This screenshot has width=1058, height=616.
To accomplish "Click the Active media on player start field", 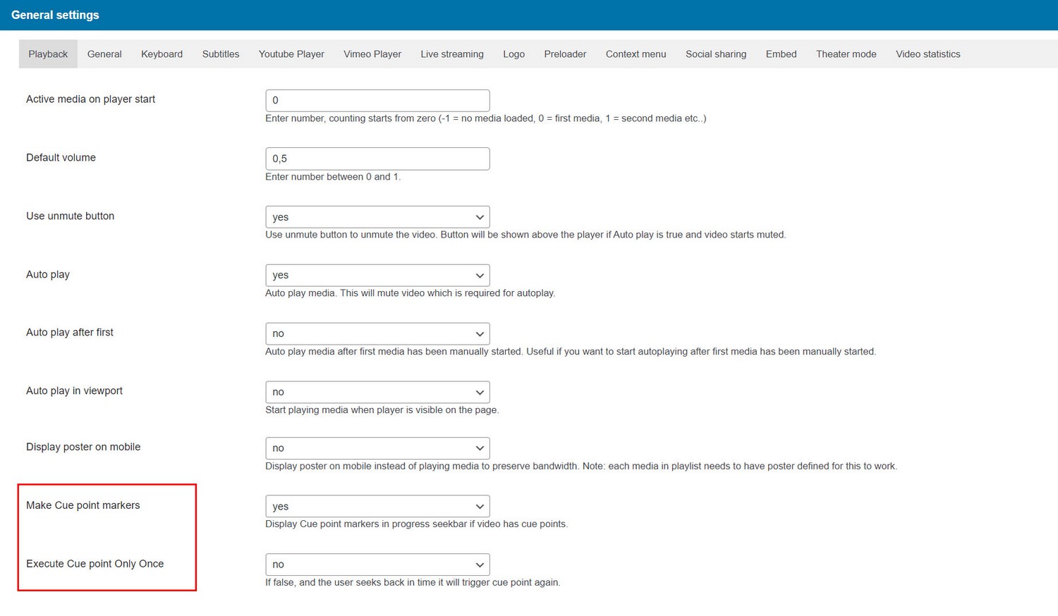I will point(377,100).
